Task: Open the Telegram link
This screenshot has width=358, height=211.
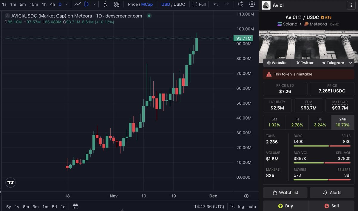Action: click(333, 63)
